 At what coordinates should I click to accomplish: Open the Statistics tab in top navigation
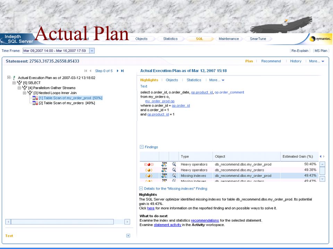(x=170, y=39)
